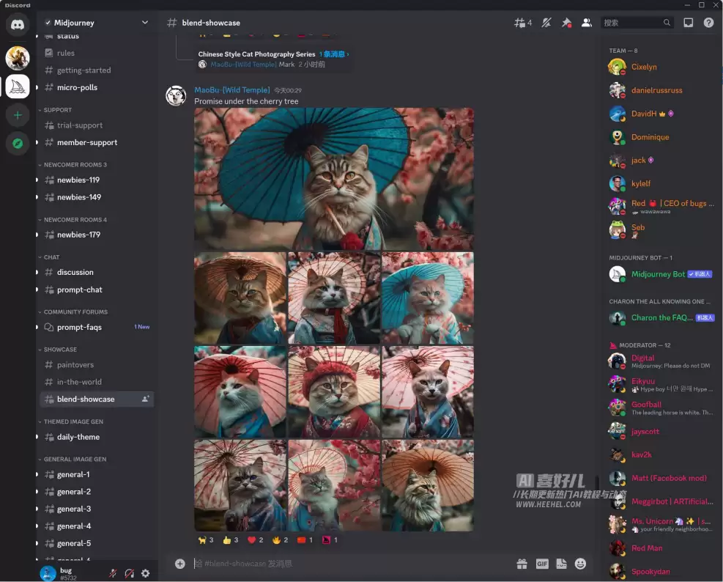Screen dimensions: 723x582
Task: Open User Settings gear icon
Action: (x=145, y=573)
